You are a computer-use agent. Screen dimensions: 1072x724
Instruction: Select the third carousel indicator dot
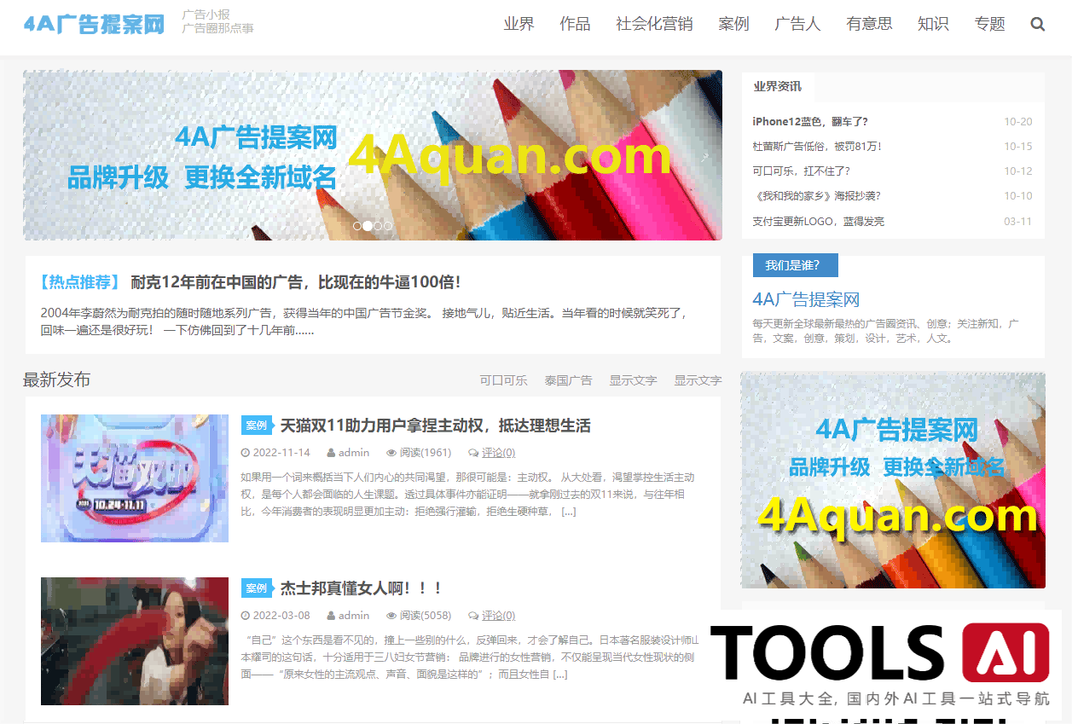[x=377, y=226]
